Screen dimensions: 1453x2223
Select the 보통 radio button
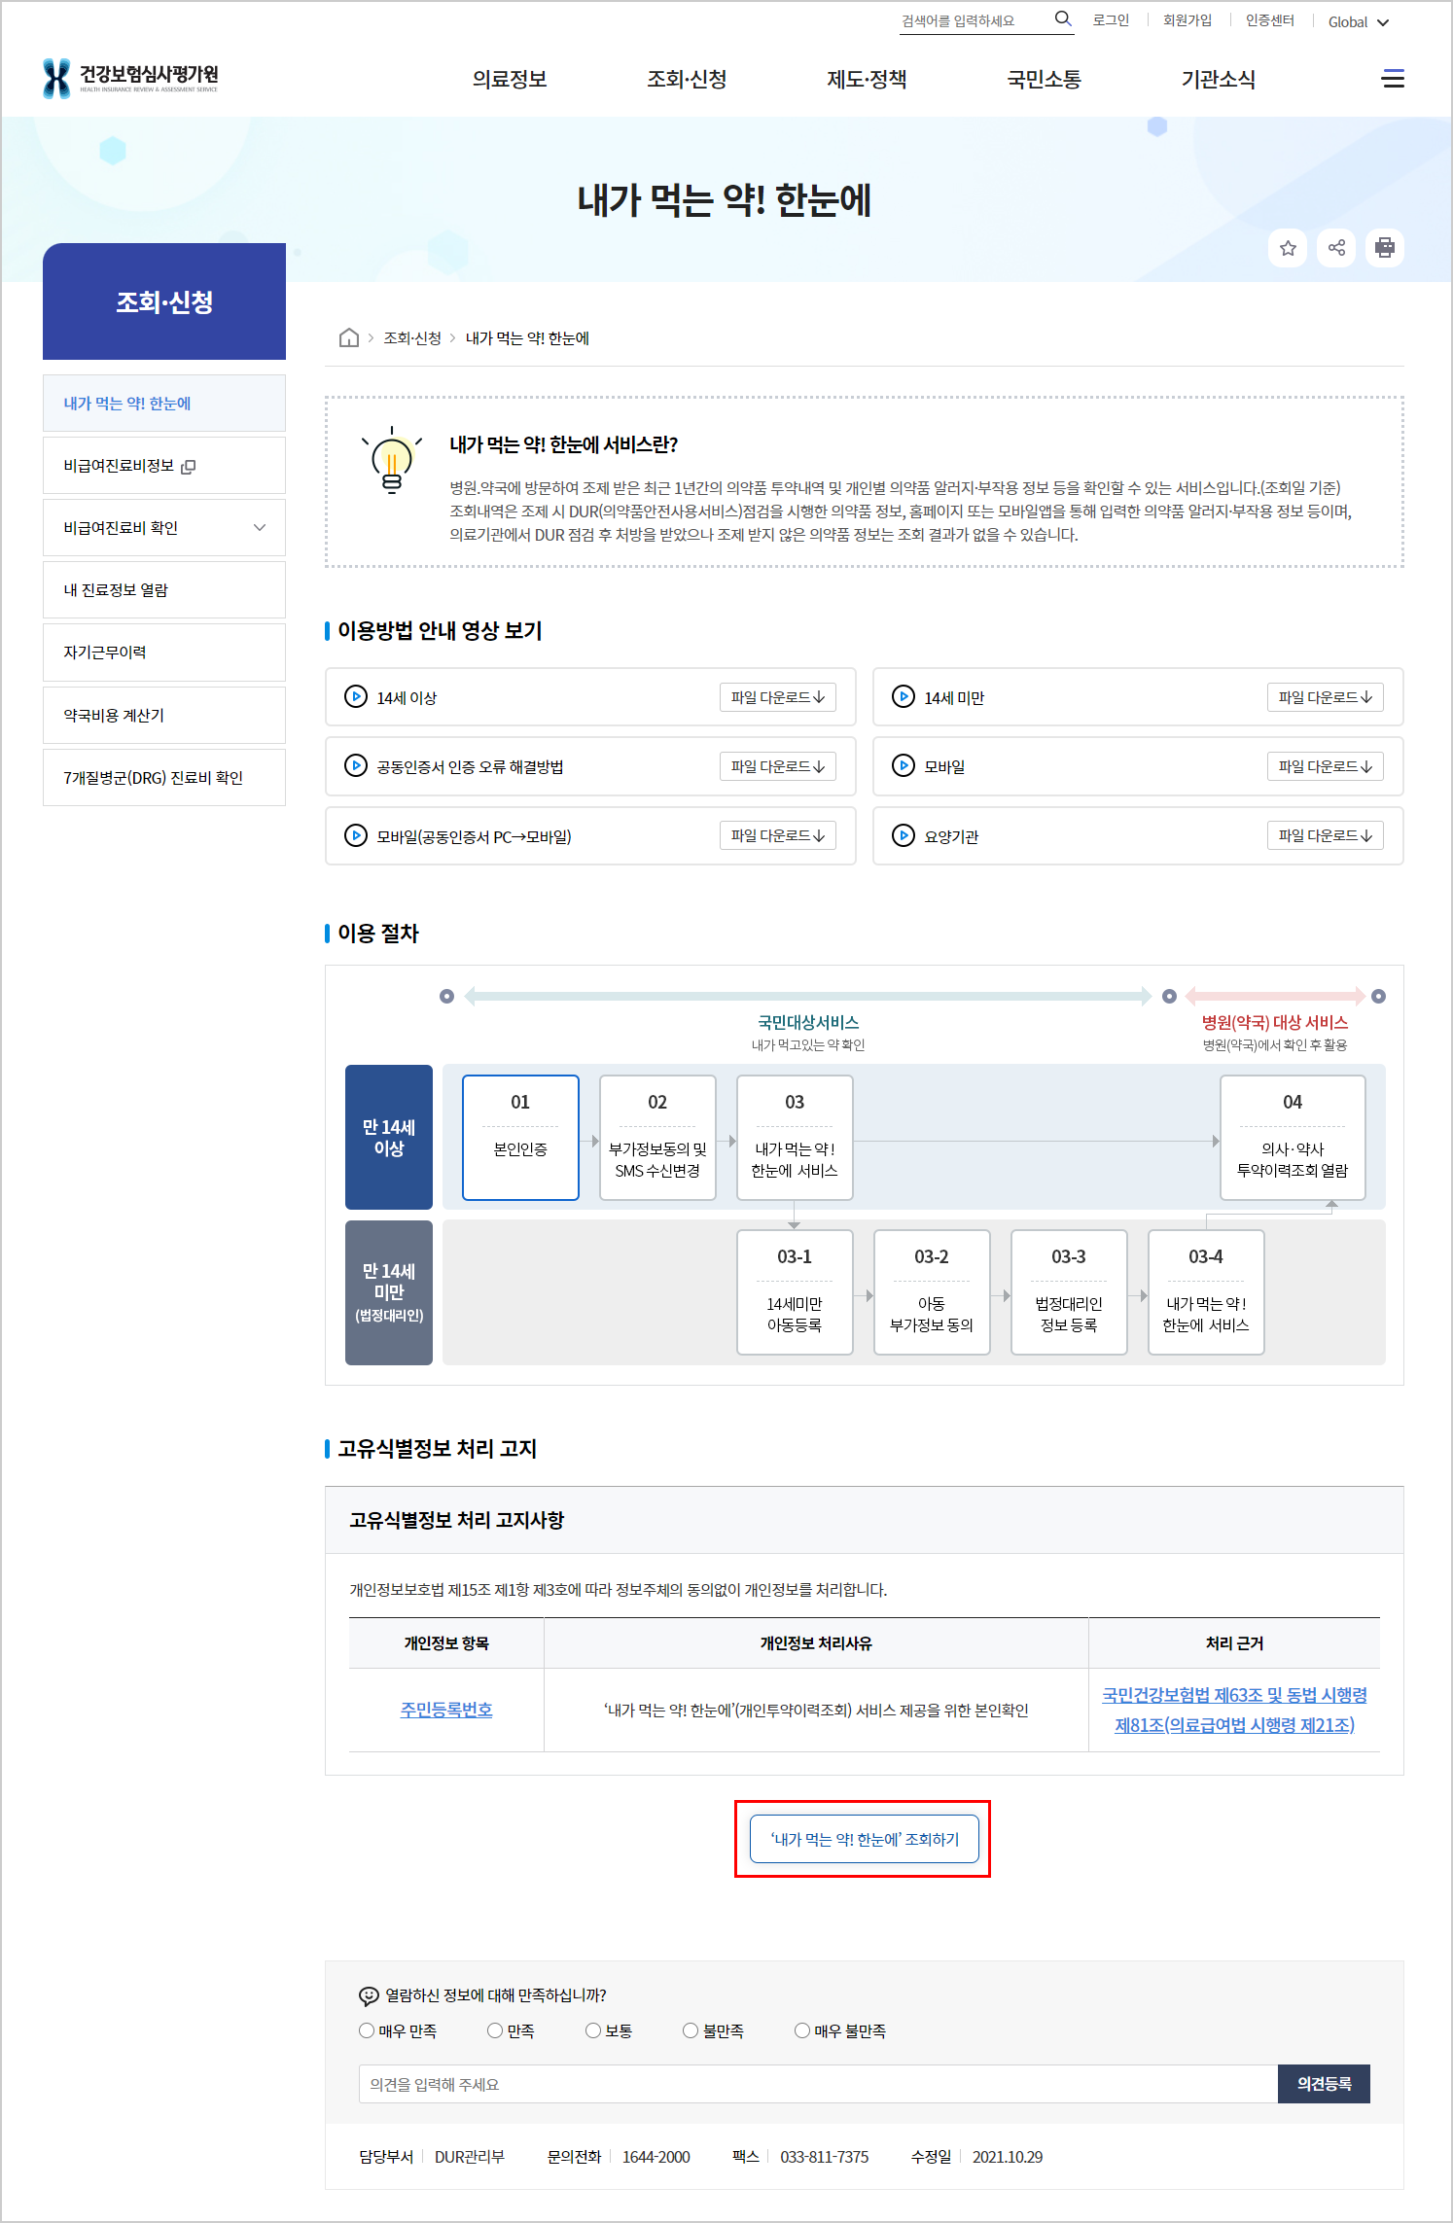[x=593, y=2030]
